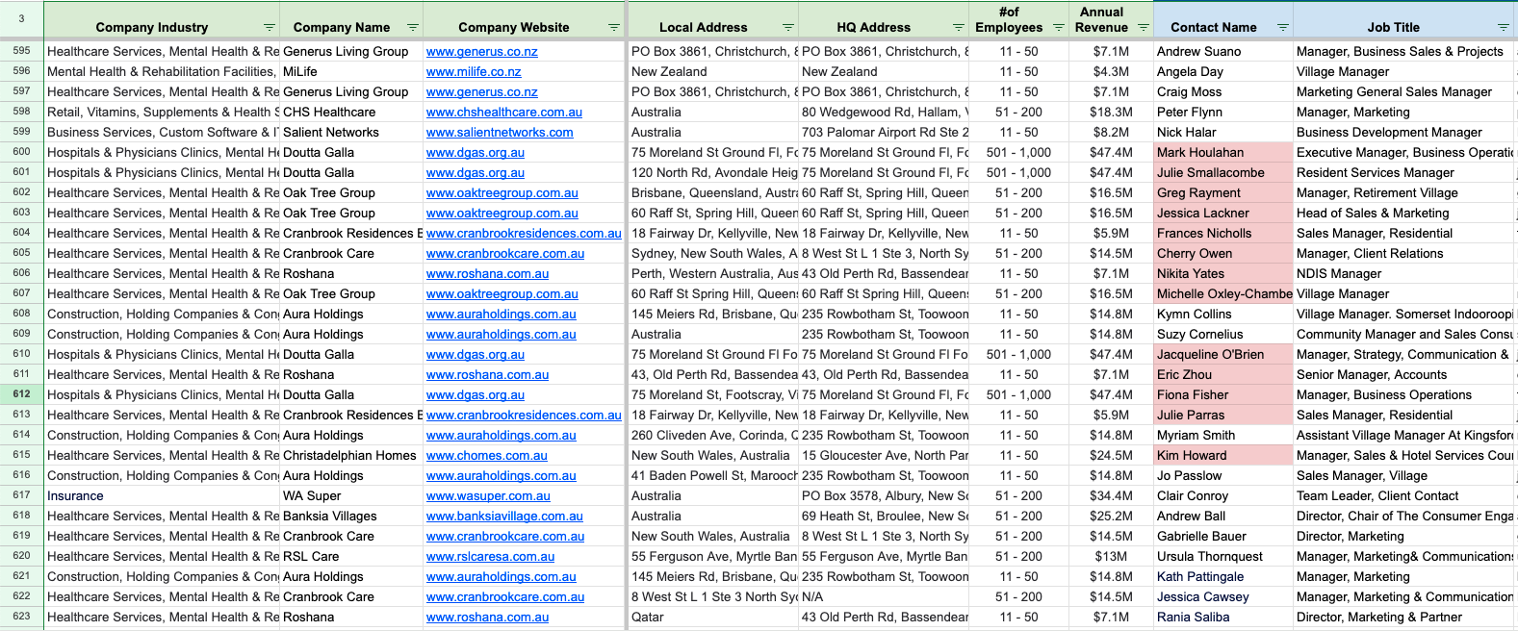Select cell containing Cherry Owen
This screenshot has width=1518, height=631.
1223,254
